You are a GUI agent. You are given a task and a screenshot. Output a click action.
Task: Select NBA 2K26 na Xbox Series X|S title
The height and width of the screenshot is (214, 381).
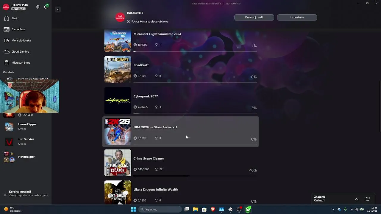coord(155,127)
